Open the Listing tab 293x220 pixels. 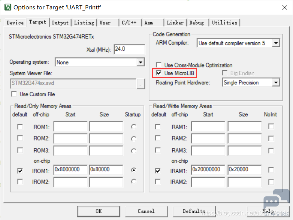coord(84,23)
